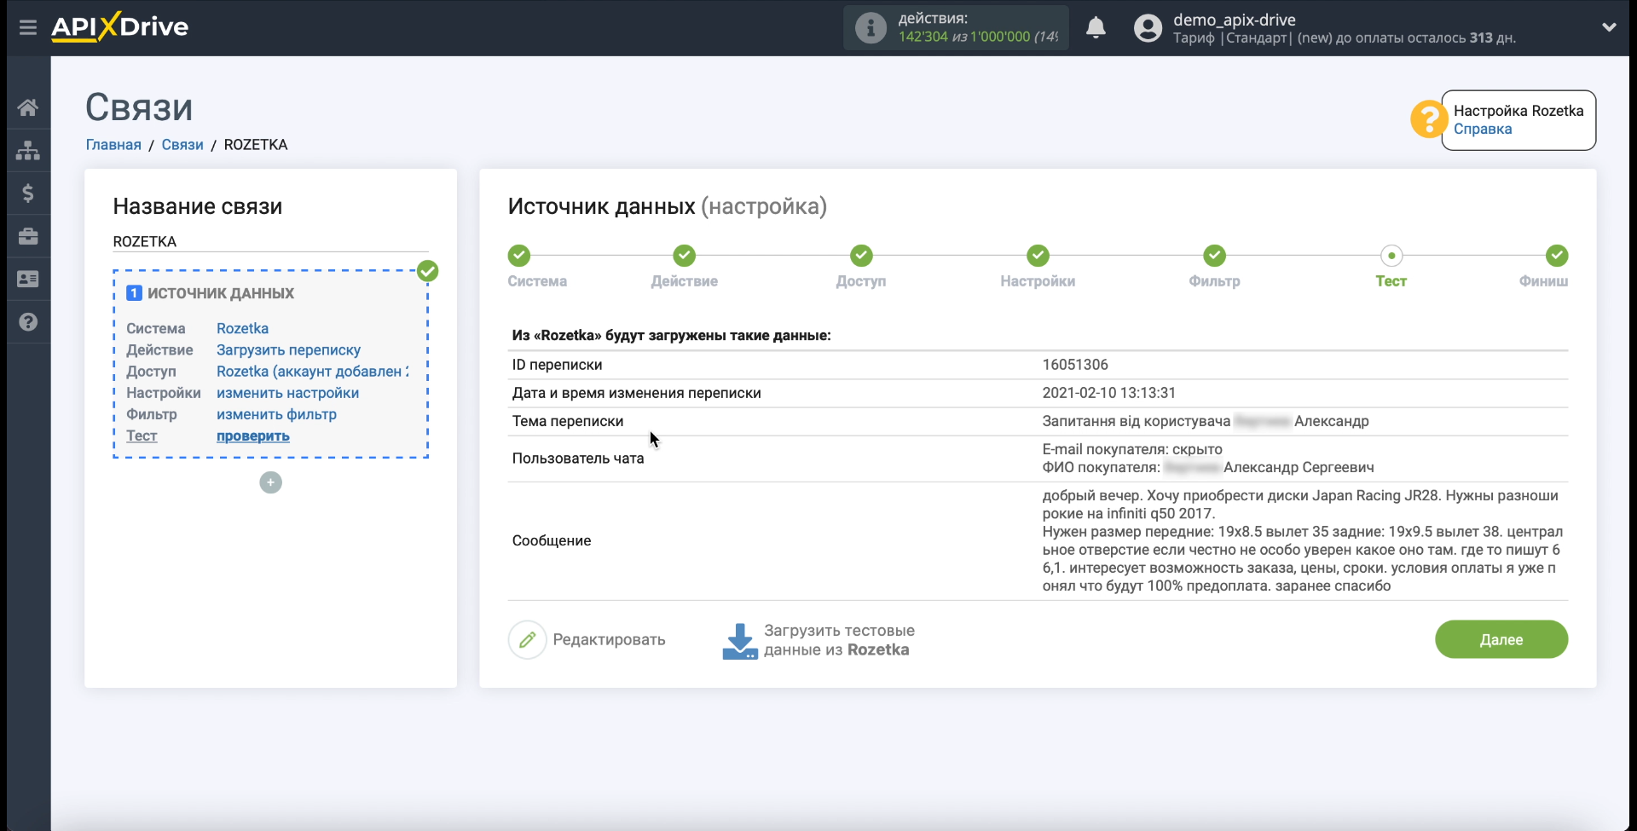This screenshot has height=831, width=1637.
Task: Click the Пользователь чата row label
Action: [x=578, y=459]
